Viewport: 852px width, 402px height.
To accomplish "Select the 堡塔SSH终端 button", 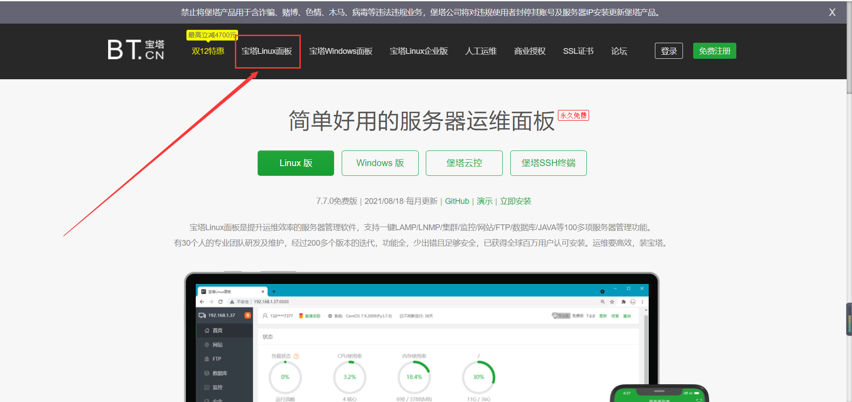I will pyautogui.click(x=548, y=163).
